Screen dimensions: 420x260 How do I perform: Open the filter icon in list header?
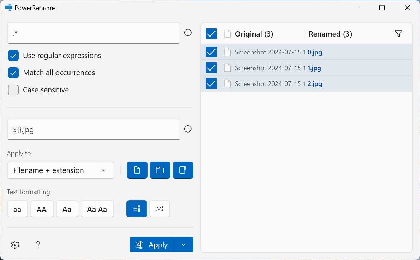coord(399,34)
